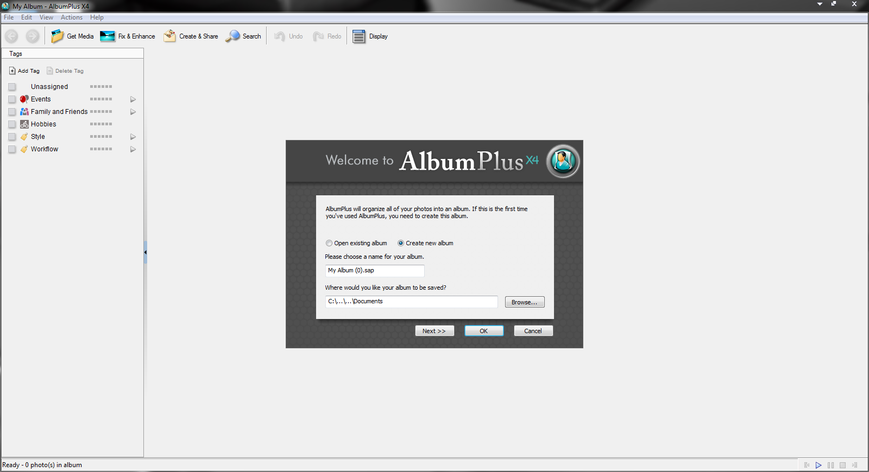869x472 pixels.
Task: Launch the Search tool
Action: tap(243, 36)
